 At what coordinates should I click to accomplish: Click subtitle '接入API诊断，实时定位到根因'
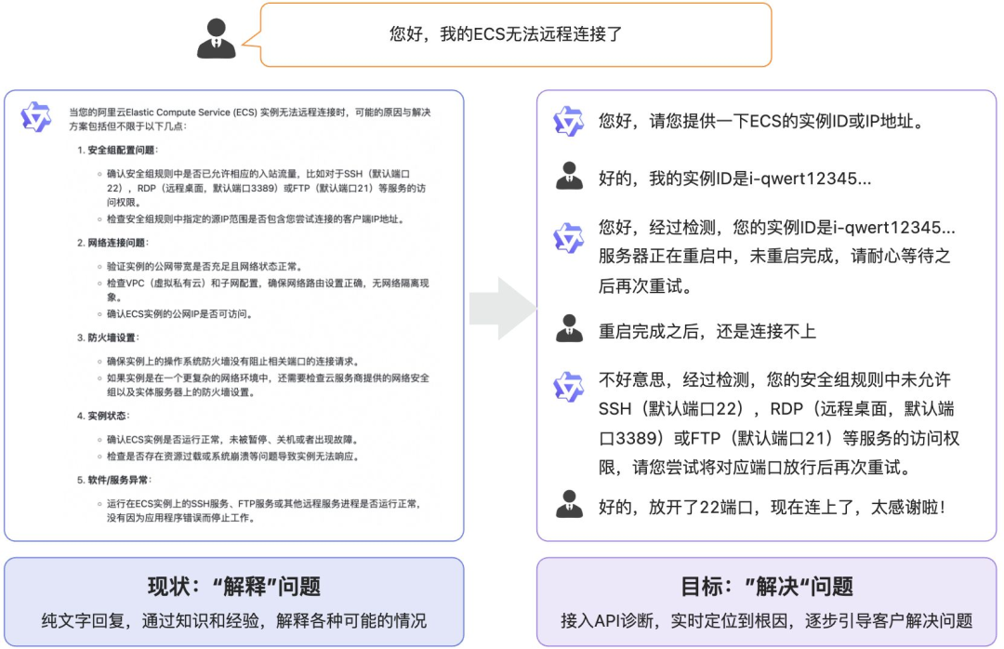766,620
